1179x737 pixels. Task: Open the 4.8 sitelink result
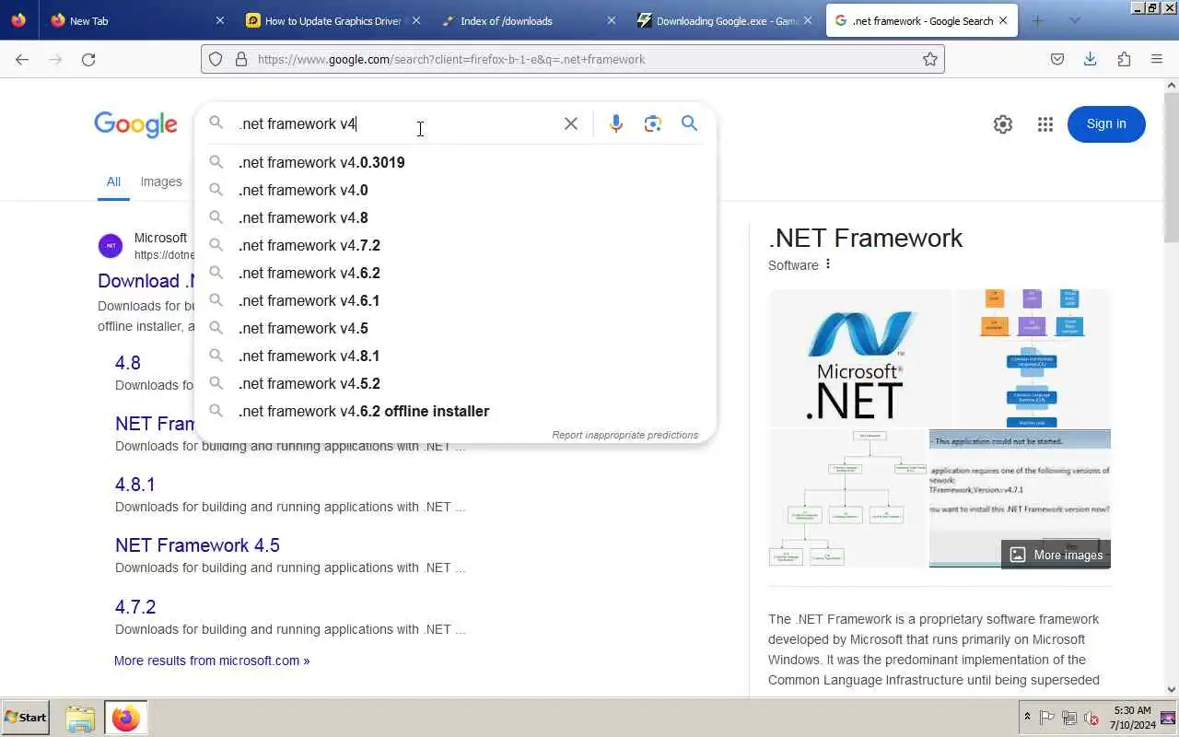pyautogui.click(x=128, y=363)
